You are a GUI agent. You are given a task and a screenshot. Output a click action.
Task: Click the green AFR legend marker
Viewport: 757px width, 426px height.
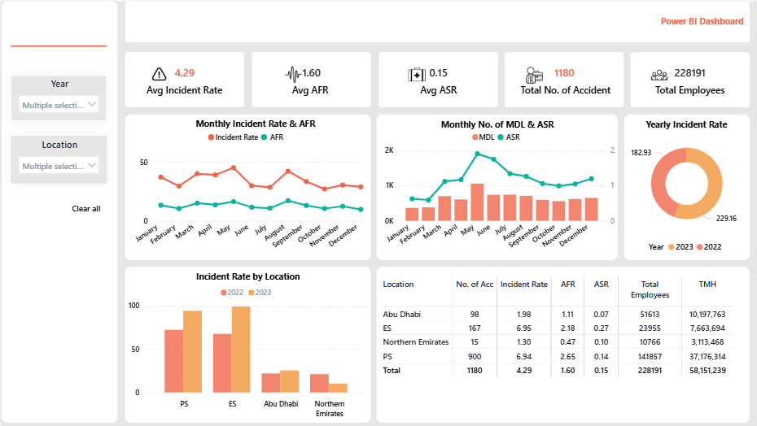click(x=264, y=137)
